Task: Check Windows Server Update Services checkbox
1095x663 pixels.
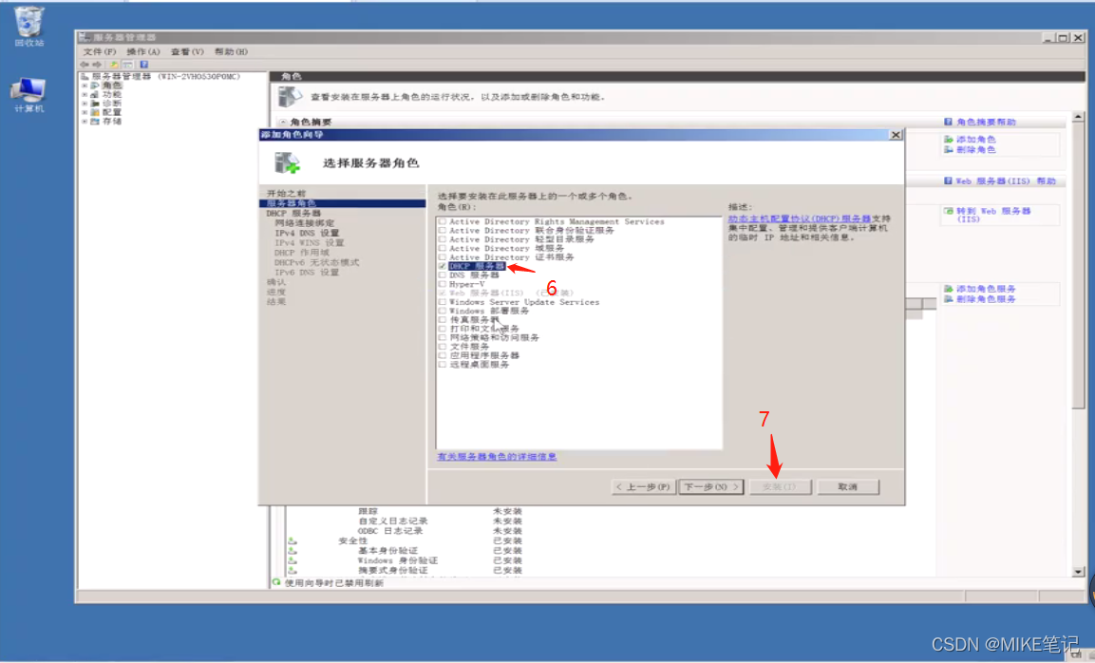Action: 442,302
